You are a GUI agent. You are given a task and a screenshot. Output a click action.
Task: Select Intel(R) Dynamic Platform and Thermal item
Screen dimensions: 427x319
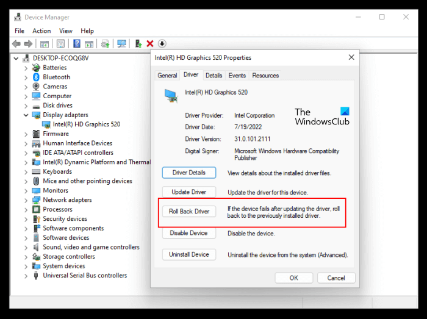(96, 162)
